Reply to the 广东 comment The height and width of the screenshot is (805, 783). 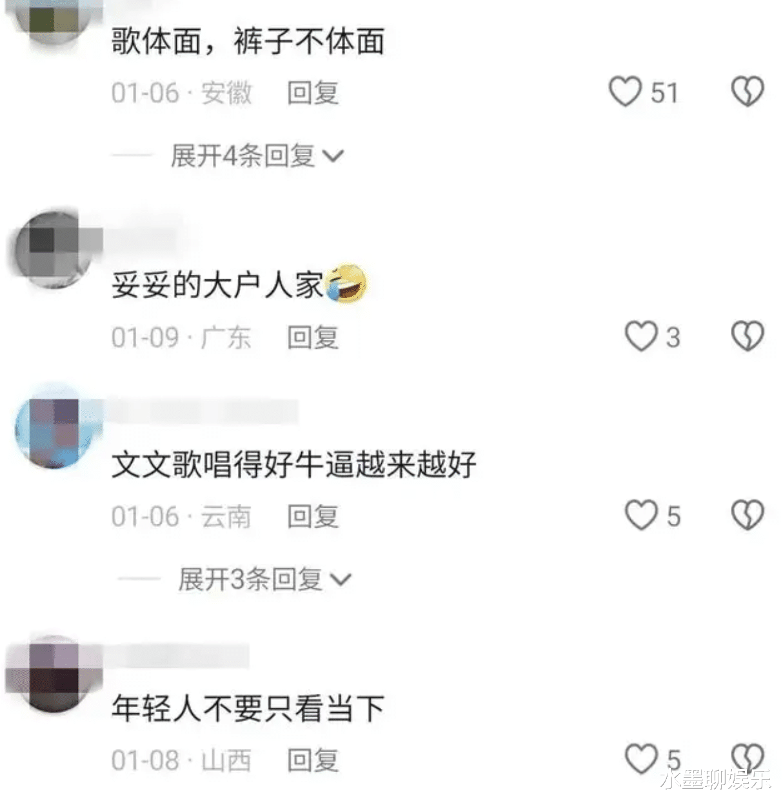coord(313,337)
